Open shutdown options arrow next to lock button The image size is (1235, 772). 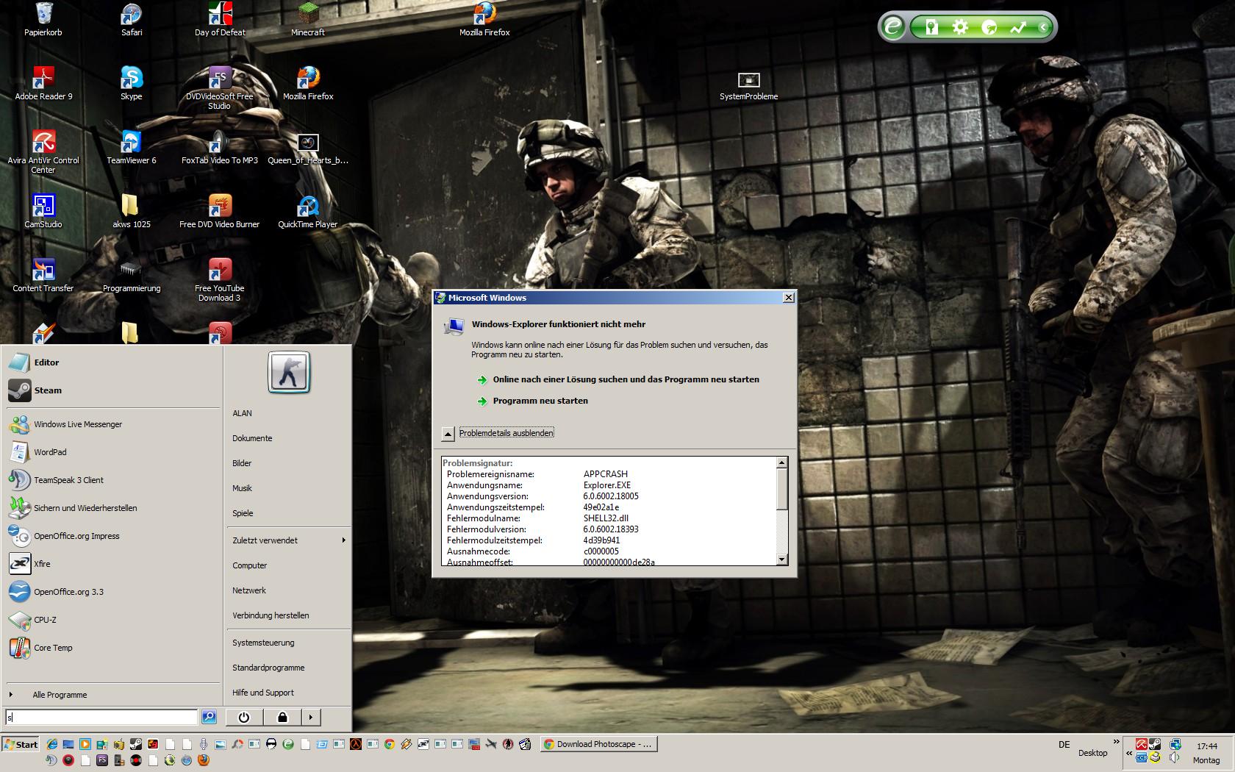pyautogui.click(x=311, y=718)
